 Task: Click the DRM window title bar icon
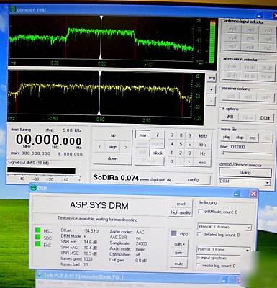point(33,188)
